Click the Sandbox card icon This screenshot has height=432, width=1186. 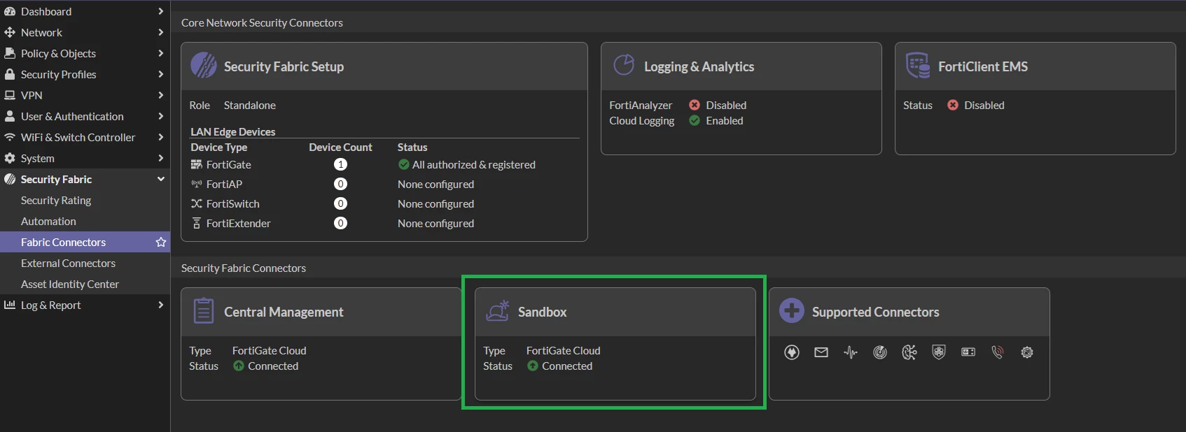tap(498, 311)
